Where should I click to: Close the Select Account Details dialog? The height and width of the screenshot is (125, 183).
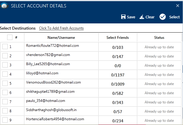click(178, 6)
